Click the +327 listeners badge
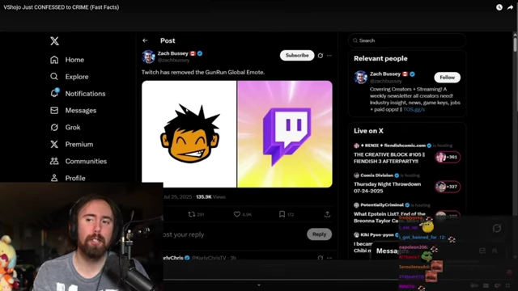Screen dimensions: 518x291 click(x=448, y=187)
